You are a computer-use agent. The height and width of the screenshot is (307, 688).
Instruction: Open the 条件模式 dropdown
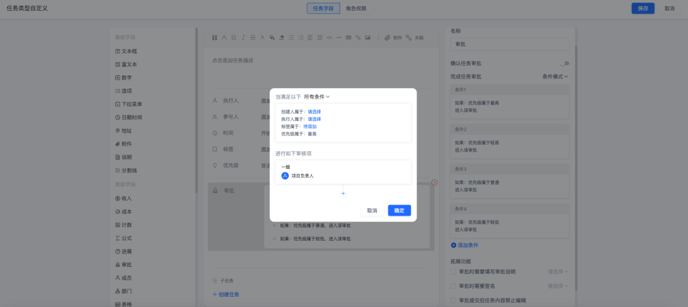click(x=555, y=76)
